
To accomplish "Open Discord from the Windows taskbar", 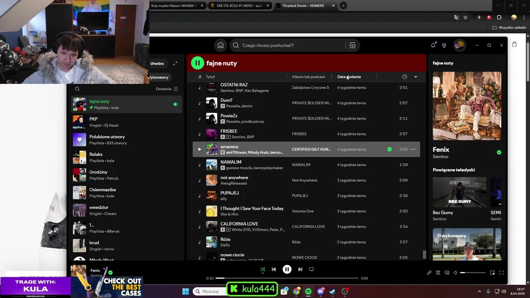I will click(x=320, y=291).
